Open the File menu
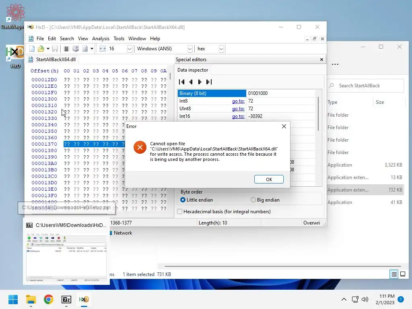The image size is (412, 309). click(40, 39)
